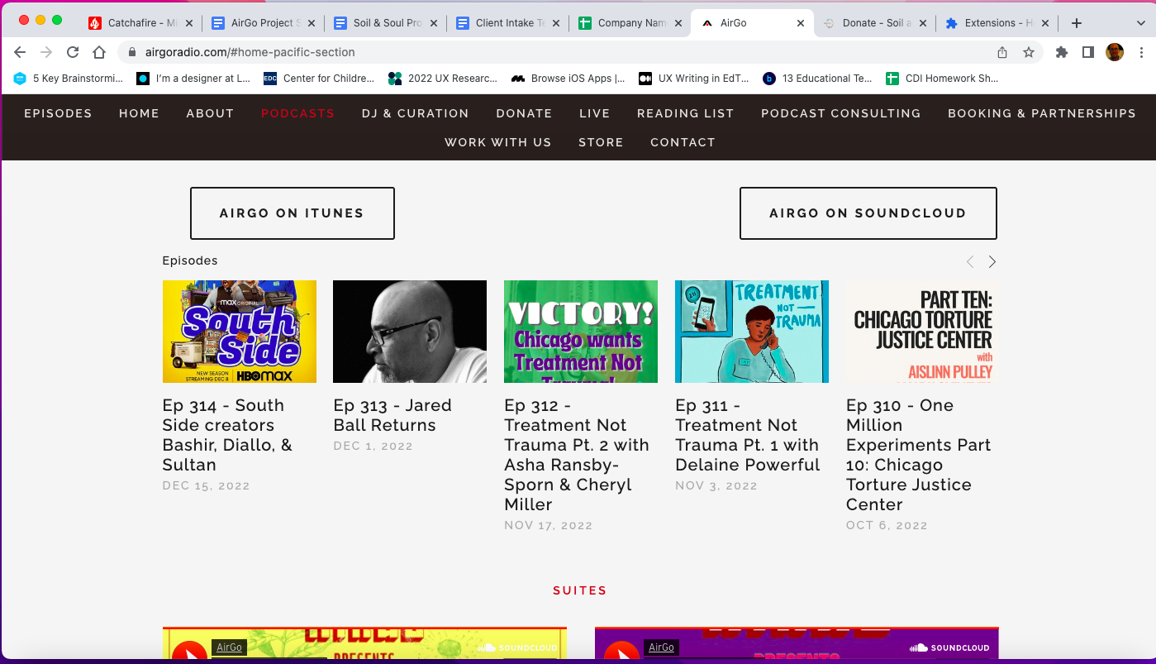Open DJ & CURATION nav item
The width and height of the screenshot is (1156, 664).
(415, 113)
